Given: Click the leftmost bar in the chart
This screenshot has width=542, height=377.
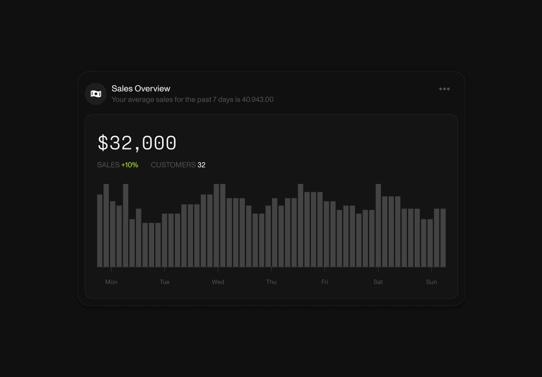Looking at the screenshot, I should [x=100, y=232].
